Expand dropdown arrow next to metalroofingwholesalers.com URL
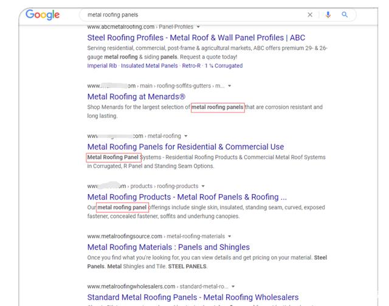 pyautogui.click(x=233, y=287)
